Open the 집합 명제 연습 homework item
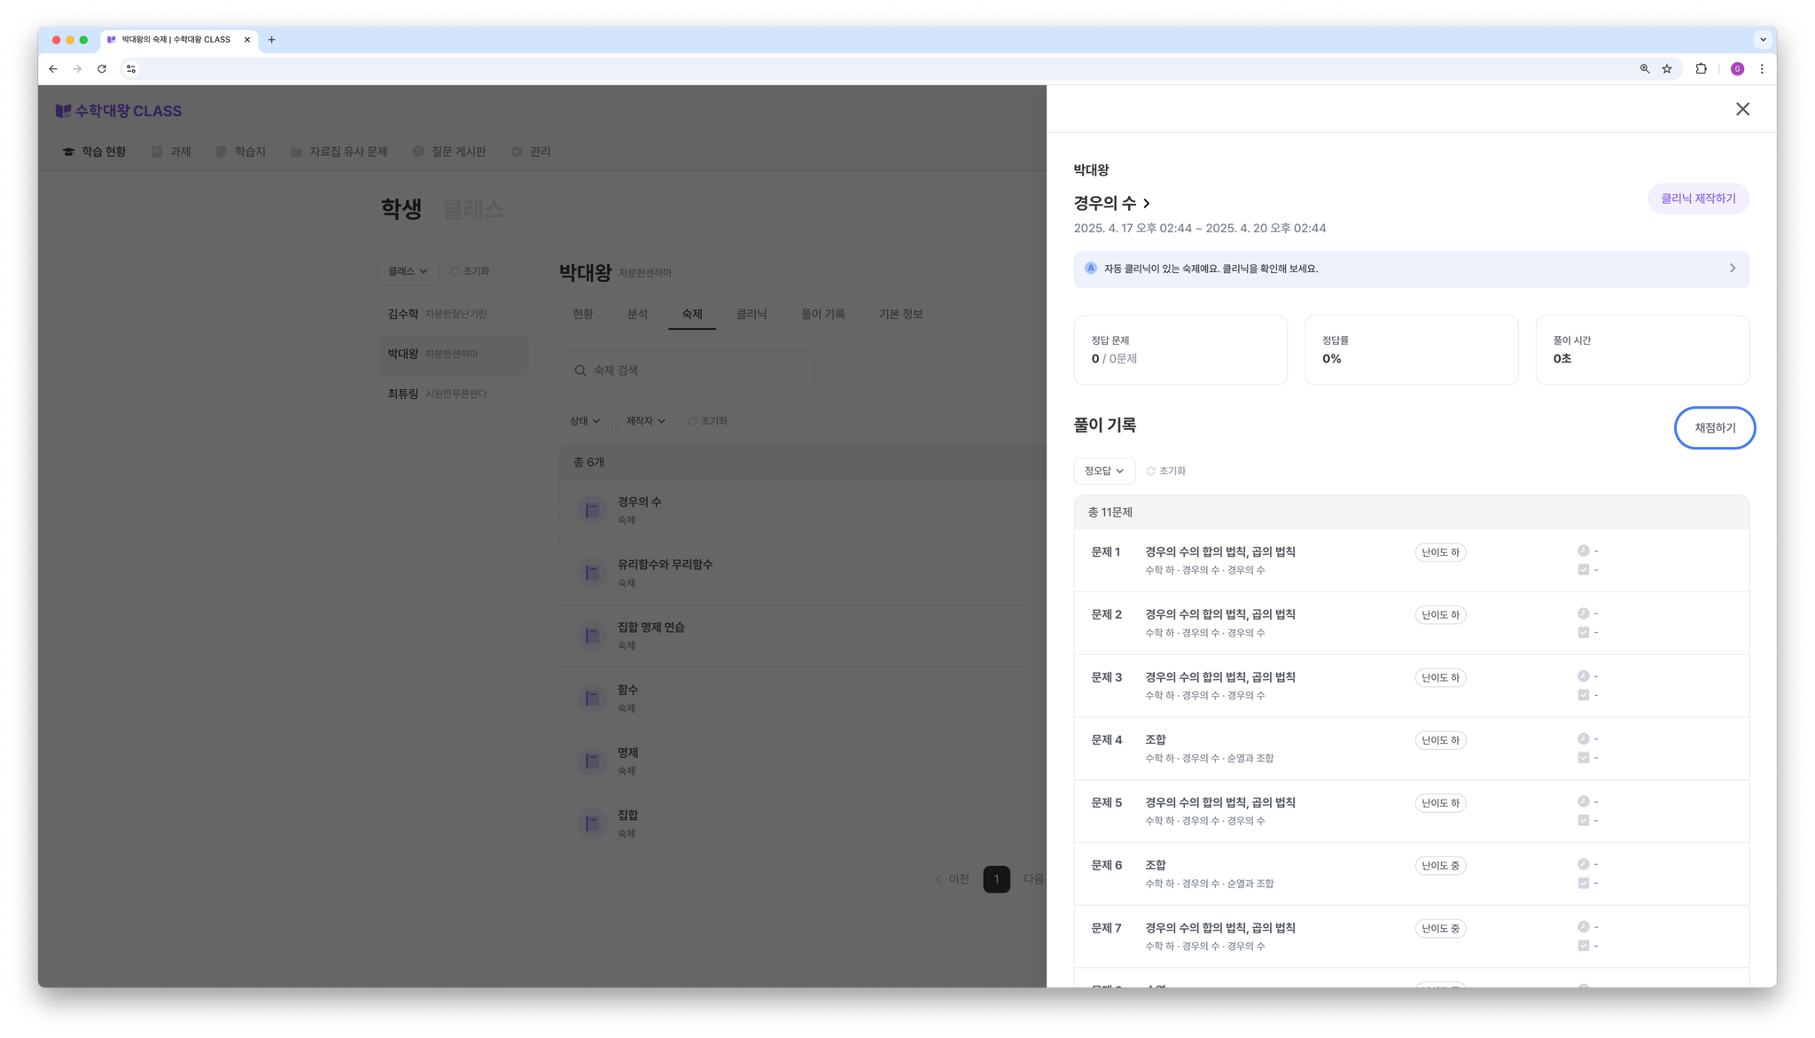This screenshot has width=1815, height=1038. pos(803,636)
